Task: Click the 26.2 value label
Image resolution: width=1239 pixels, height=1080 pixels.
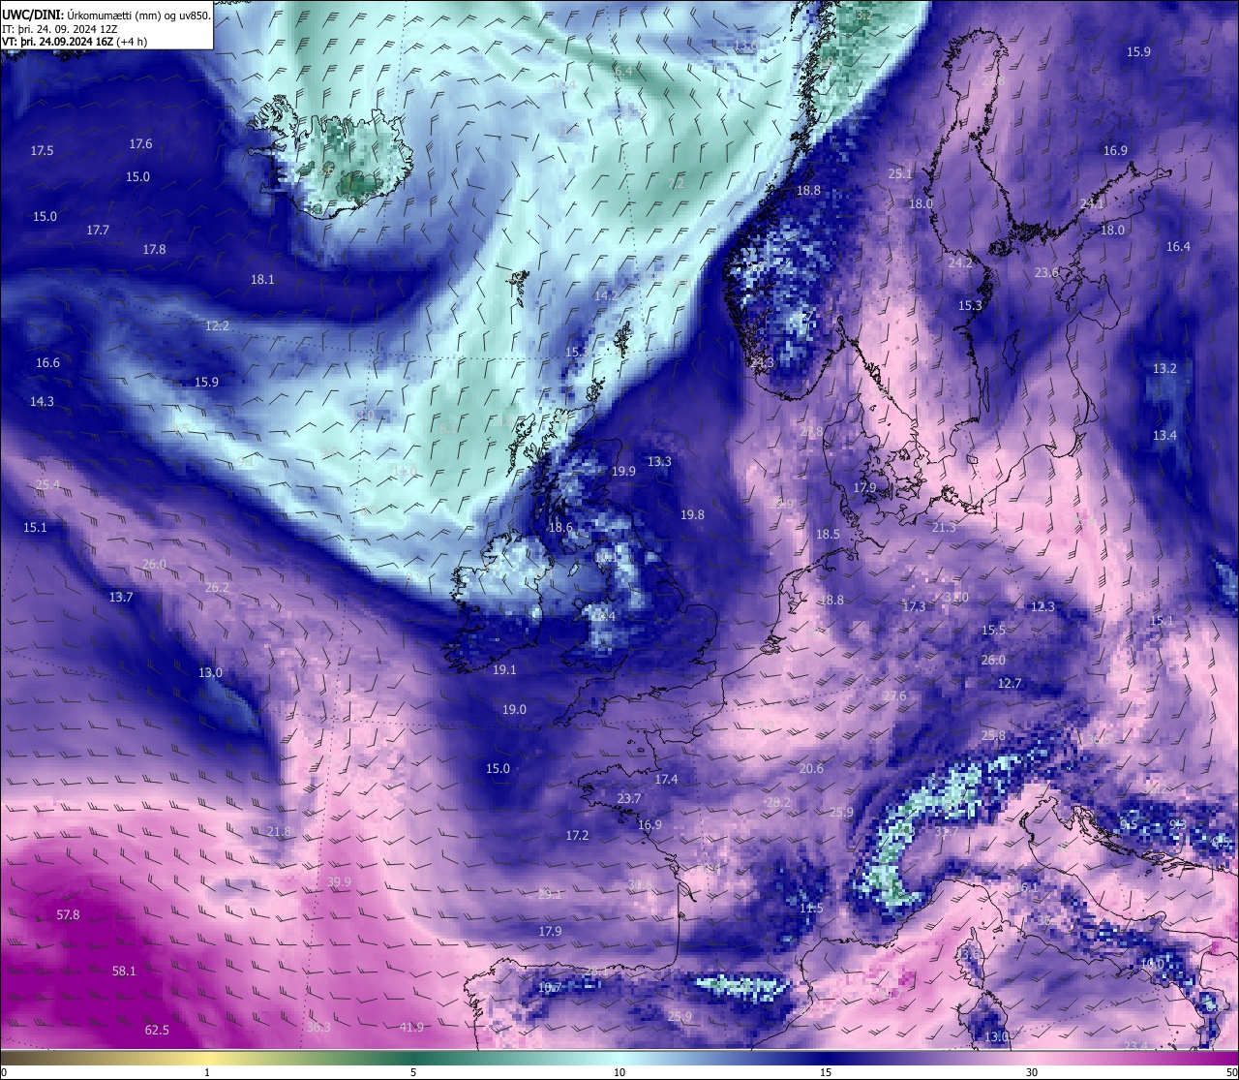Action: coord(217,588)
